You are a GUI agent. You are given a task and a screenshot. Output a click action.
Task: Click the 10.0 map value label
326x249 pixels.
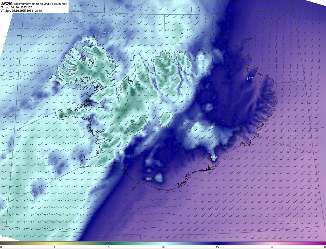[8, 85]
